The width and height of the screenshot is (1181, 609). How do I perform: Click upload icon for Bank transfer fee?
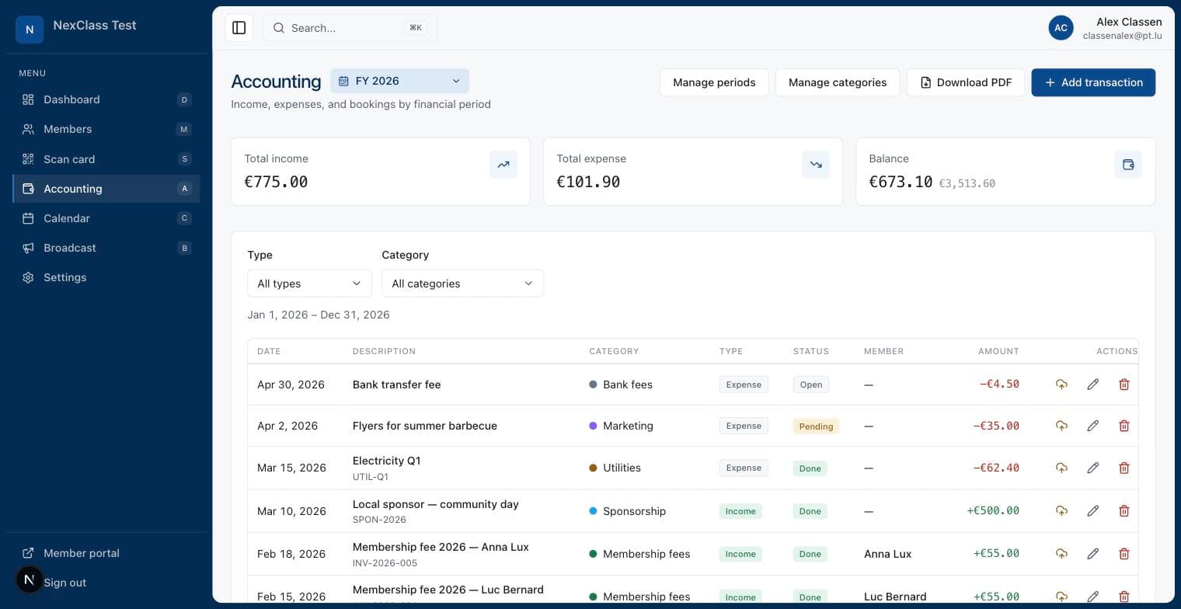(x=1061, y=385)
